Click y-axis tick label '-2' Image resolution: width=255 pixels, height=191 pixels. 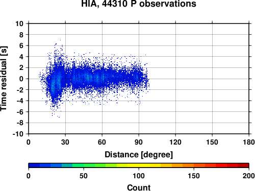point(20,90)
